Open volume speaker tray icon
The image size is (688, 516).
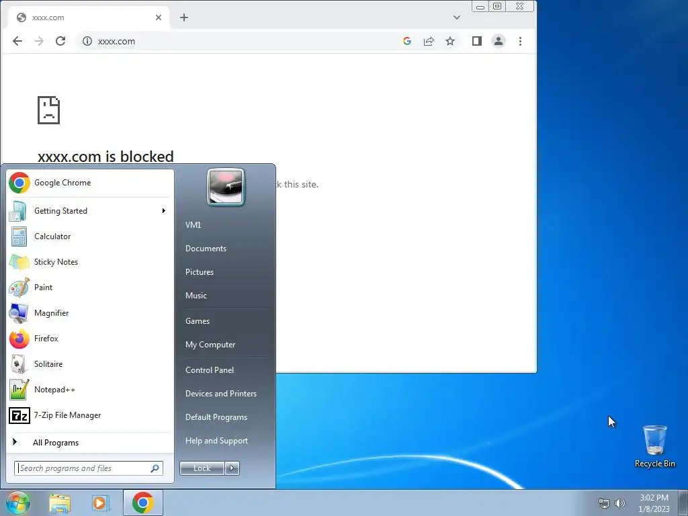pyautogui.click(x=620, y=503)
